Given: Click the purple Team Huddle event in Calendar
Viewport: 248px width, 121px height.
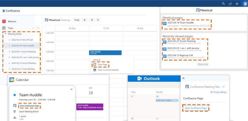Looking at the screenshot, I should point(90,107).
